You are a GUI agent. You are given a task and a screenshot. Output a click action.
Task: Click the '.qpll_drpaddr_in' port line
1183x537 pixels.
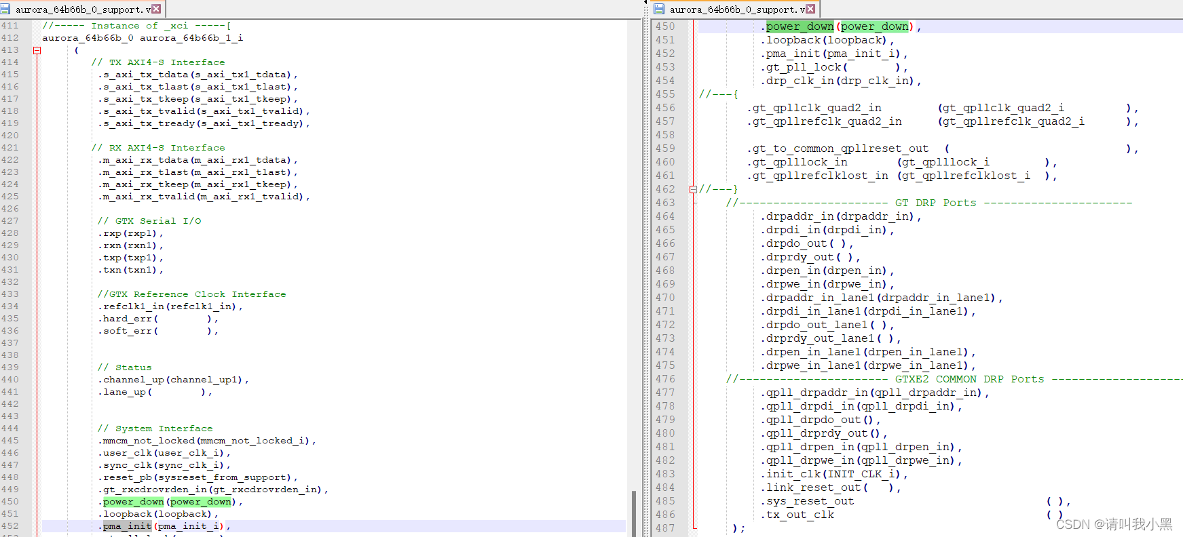click(875, 393)
